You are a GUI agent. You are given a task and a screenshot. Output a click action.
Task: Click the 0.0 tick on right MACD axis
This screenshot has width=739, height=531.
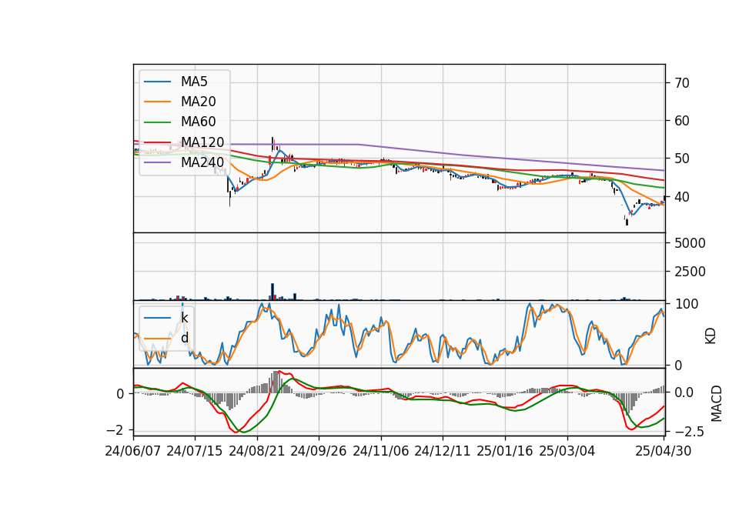coord(684,392)
